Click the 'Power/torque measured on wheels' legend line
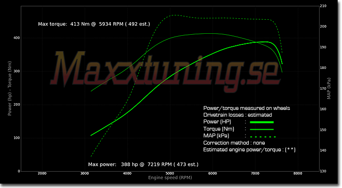Image resolution: width=342 pixels, height=188 pixels. click(247, 108)
